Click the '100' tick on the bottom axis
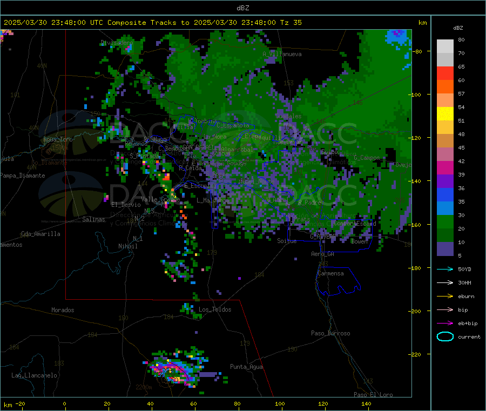486x411 pixels. 280,403
